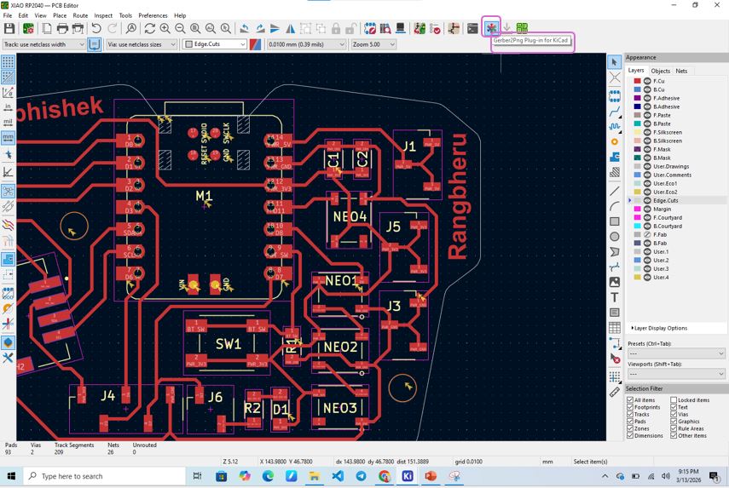
Task: Select the Add Text tool
Action: click(x=615, y=297)
